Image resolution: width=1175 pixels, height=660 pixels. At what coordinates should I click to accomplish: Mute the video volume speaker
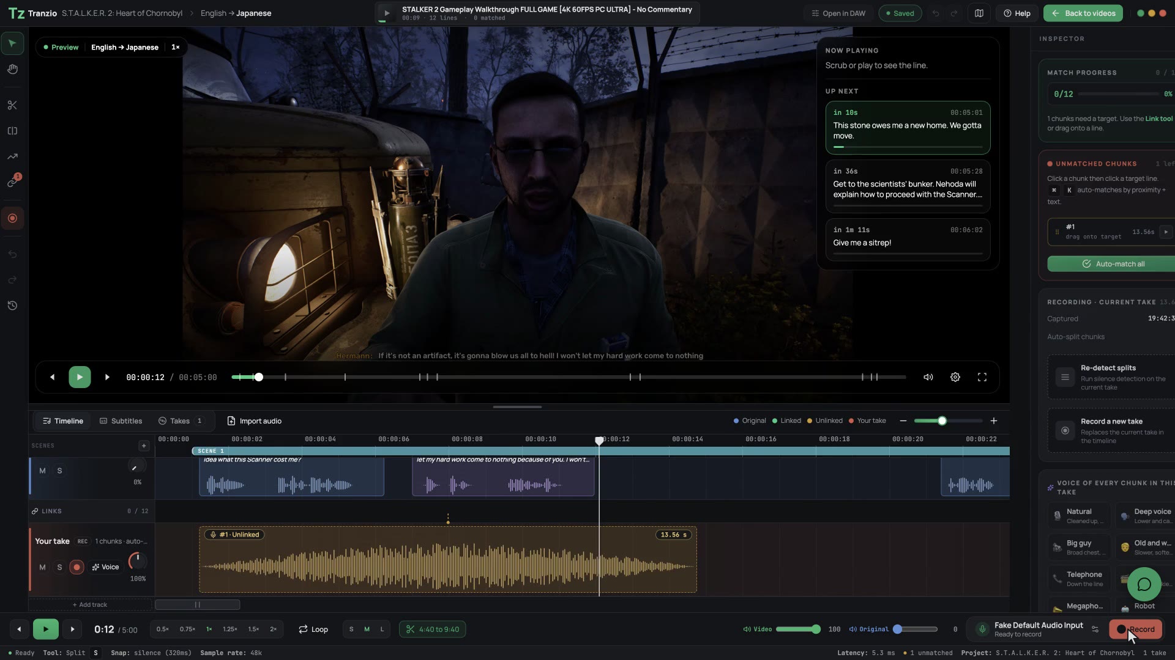click(x=928, y=377)
